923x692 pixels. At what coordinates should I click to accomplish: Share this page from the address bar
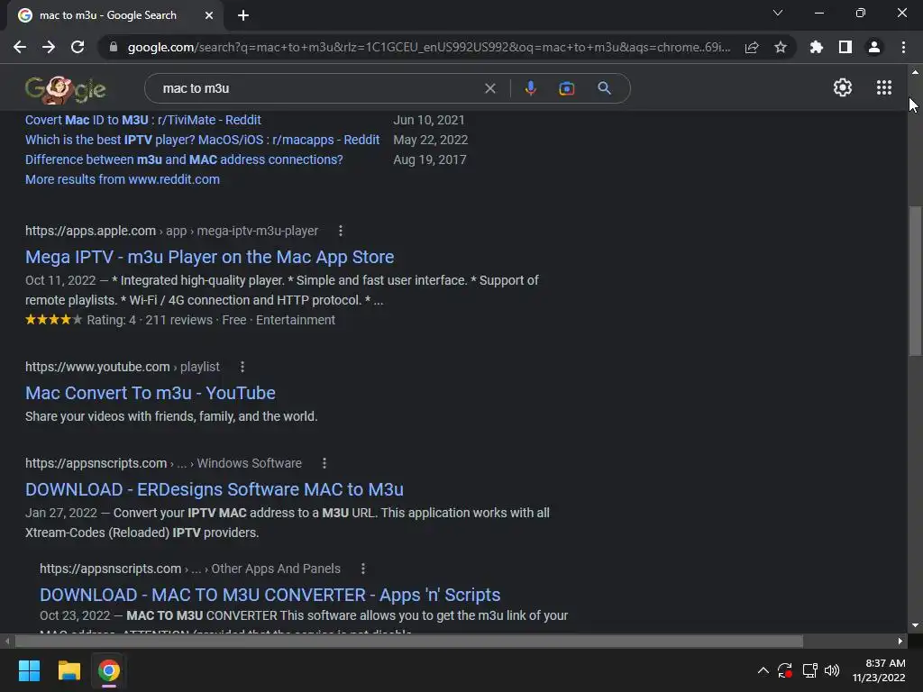752,47
